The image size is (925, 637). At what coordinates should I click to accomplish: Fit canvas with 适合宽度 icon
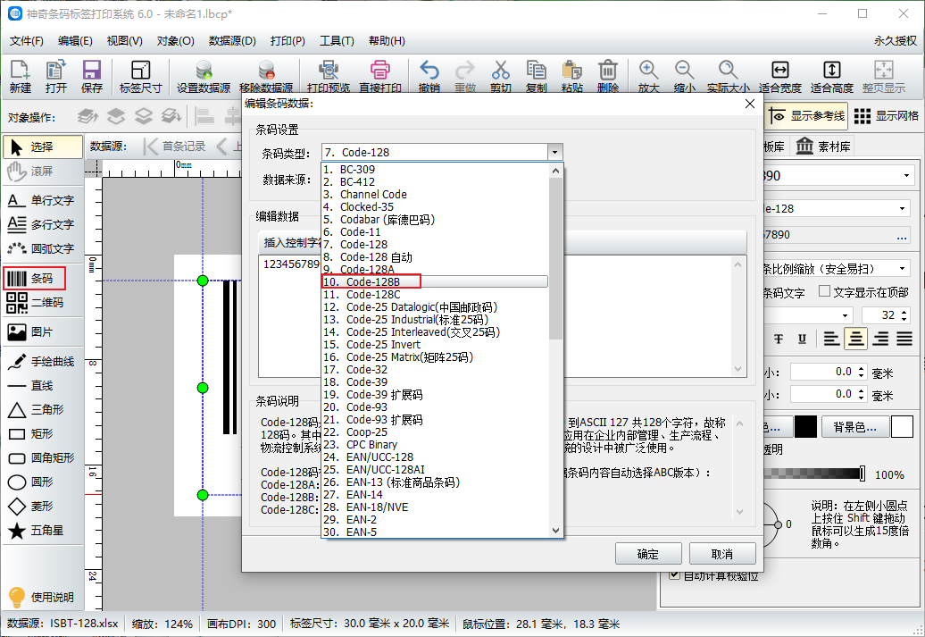779,76
